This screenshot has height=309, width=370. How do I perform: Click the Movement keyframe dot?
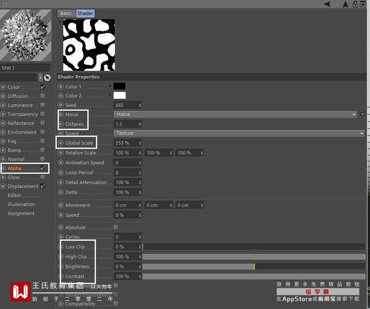tap(61, 205)
